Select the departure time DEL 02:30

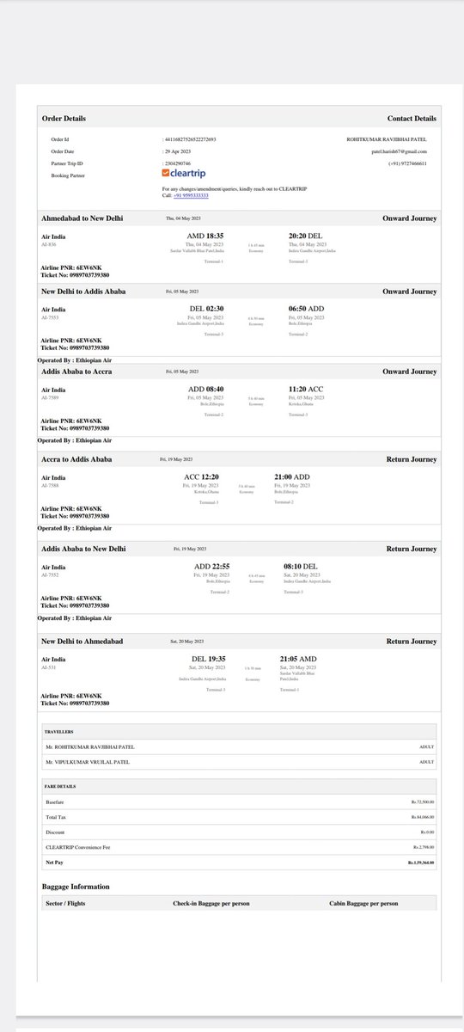tap(206, 308)
